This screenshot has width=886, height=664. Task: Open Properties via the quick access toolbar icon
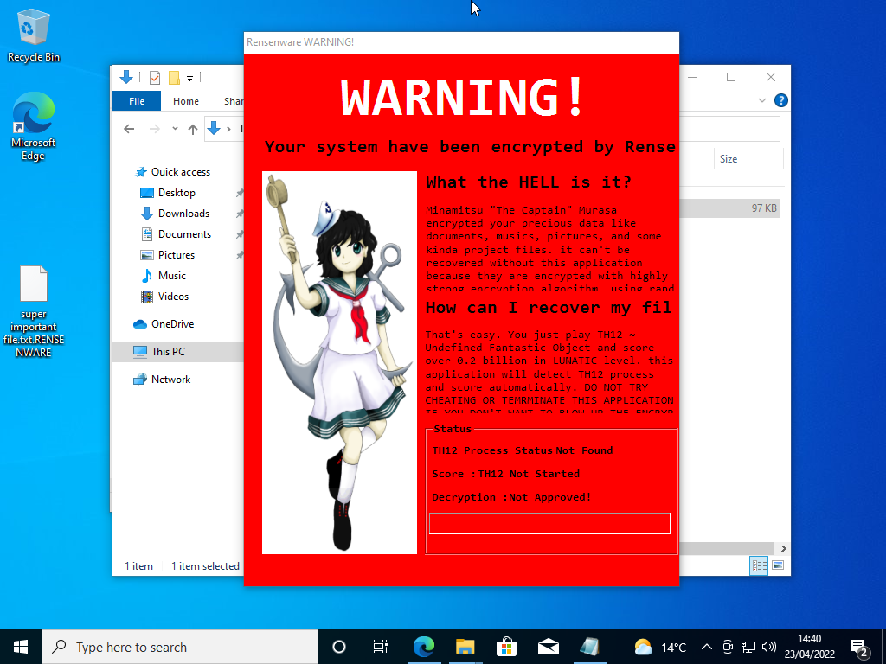tap(154, 77)
